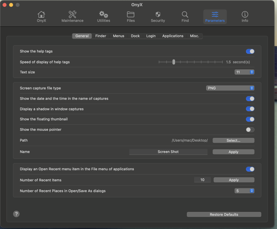Open the Screen capture file type dropdown

[230, 88]
